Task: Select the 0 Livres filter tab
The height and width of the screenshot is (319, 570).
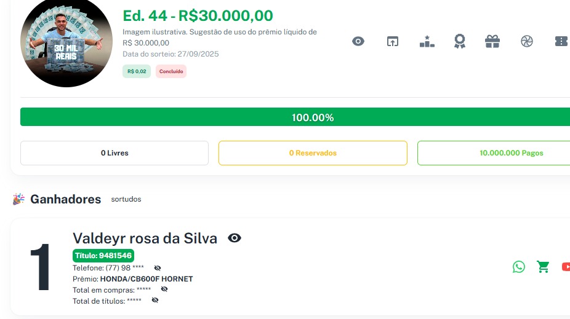Action: 114,153
